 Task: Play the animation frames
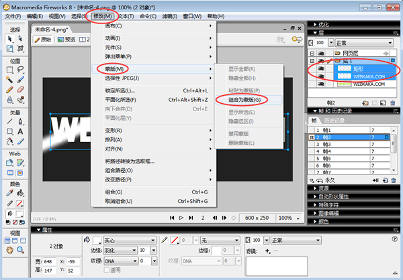point(181,218)
